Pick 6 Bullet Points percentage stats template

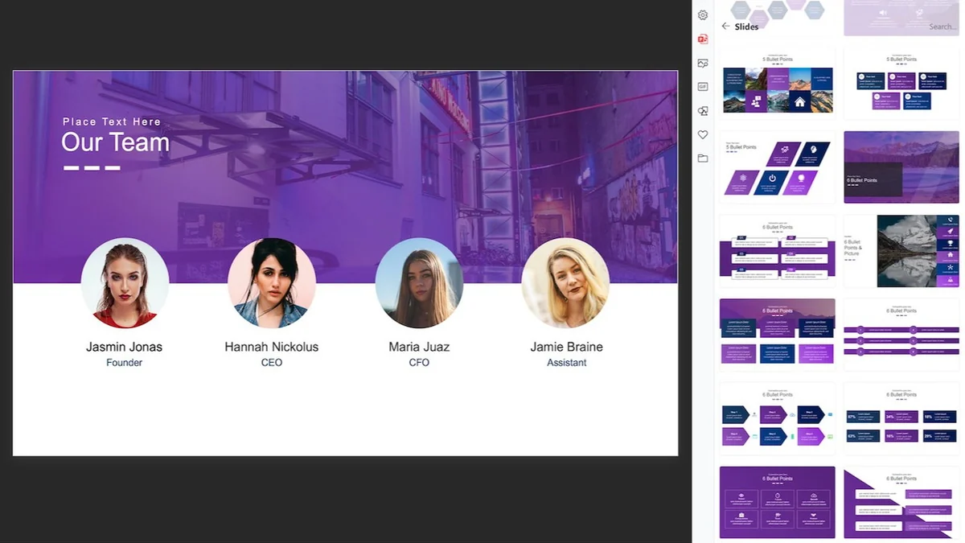(x=901, y=419)
